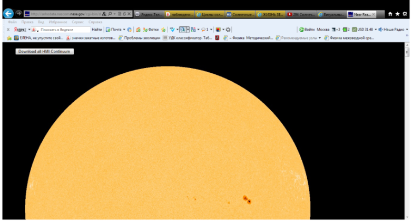This screenshot has width=412, height=222.
Task: Close the Yandex toolbar with its X
Action: coord(8,30)
